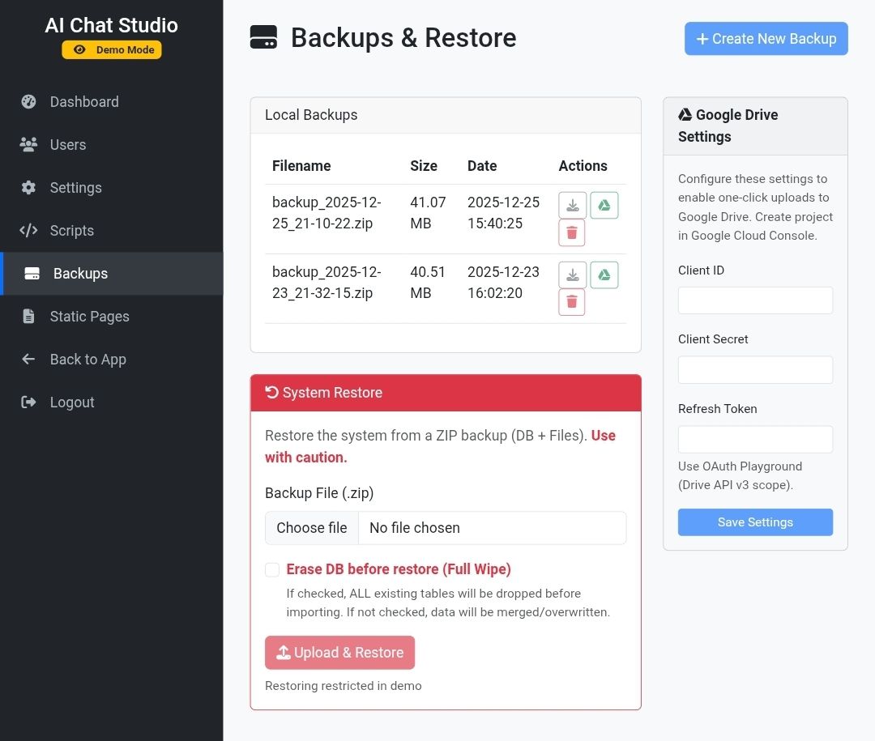Download the backup_2025-12-23 zip file
Image resolution: width=875 pixels, height=741 pixels.
pyautogui.click(x=573, y=275)
